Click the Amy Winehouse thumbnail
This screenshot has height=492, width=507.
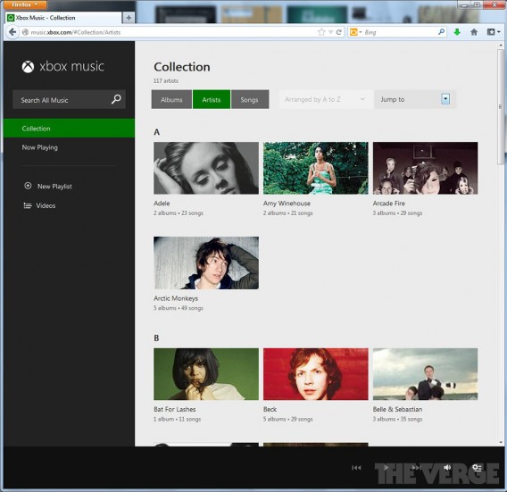click(316, 168)
